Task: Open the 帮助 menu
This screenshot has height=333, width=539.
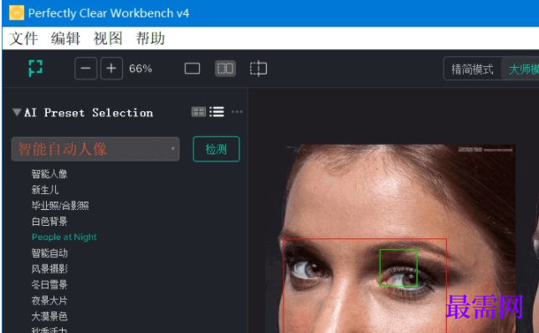Action: point(150,38)
